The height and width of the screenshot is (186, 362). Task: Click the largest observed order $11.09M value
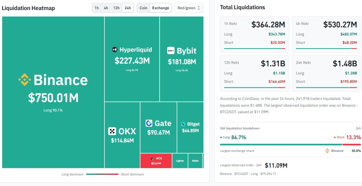tap(276, 165)
